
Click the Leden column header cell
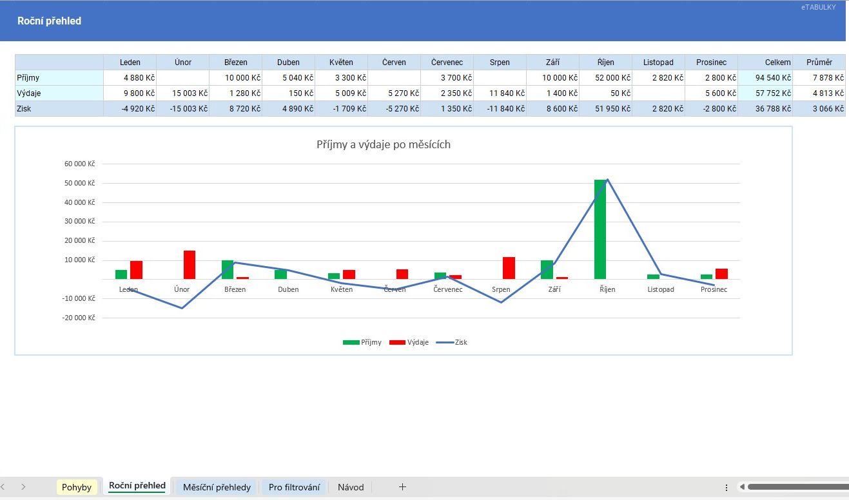[x=130, y=63]
